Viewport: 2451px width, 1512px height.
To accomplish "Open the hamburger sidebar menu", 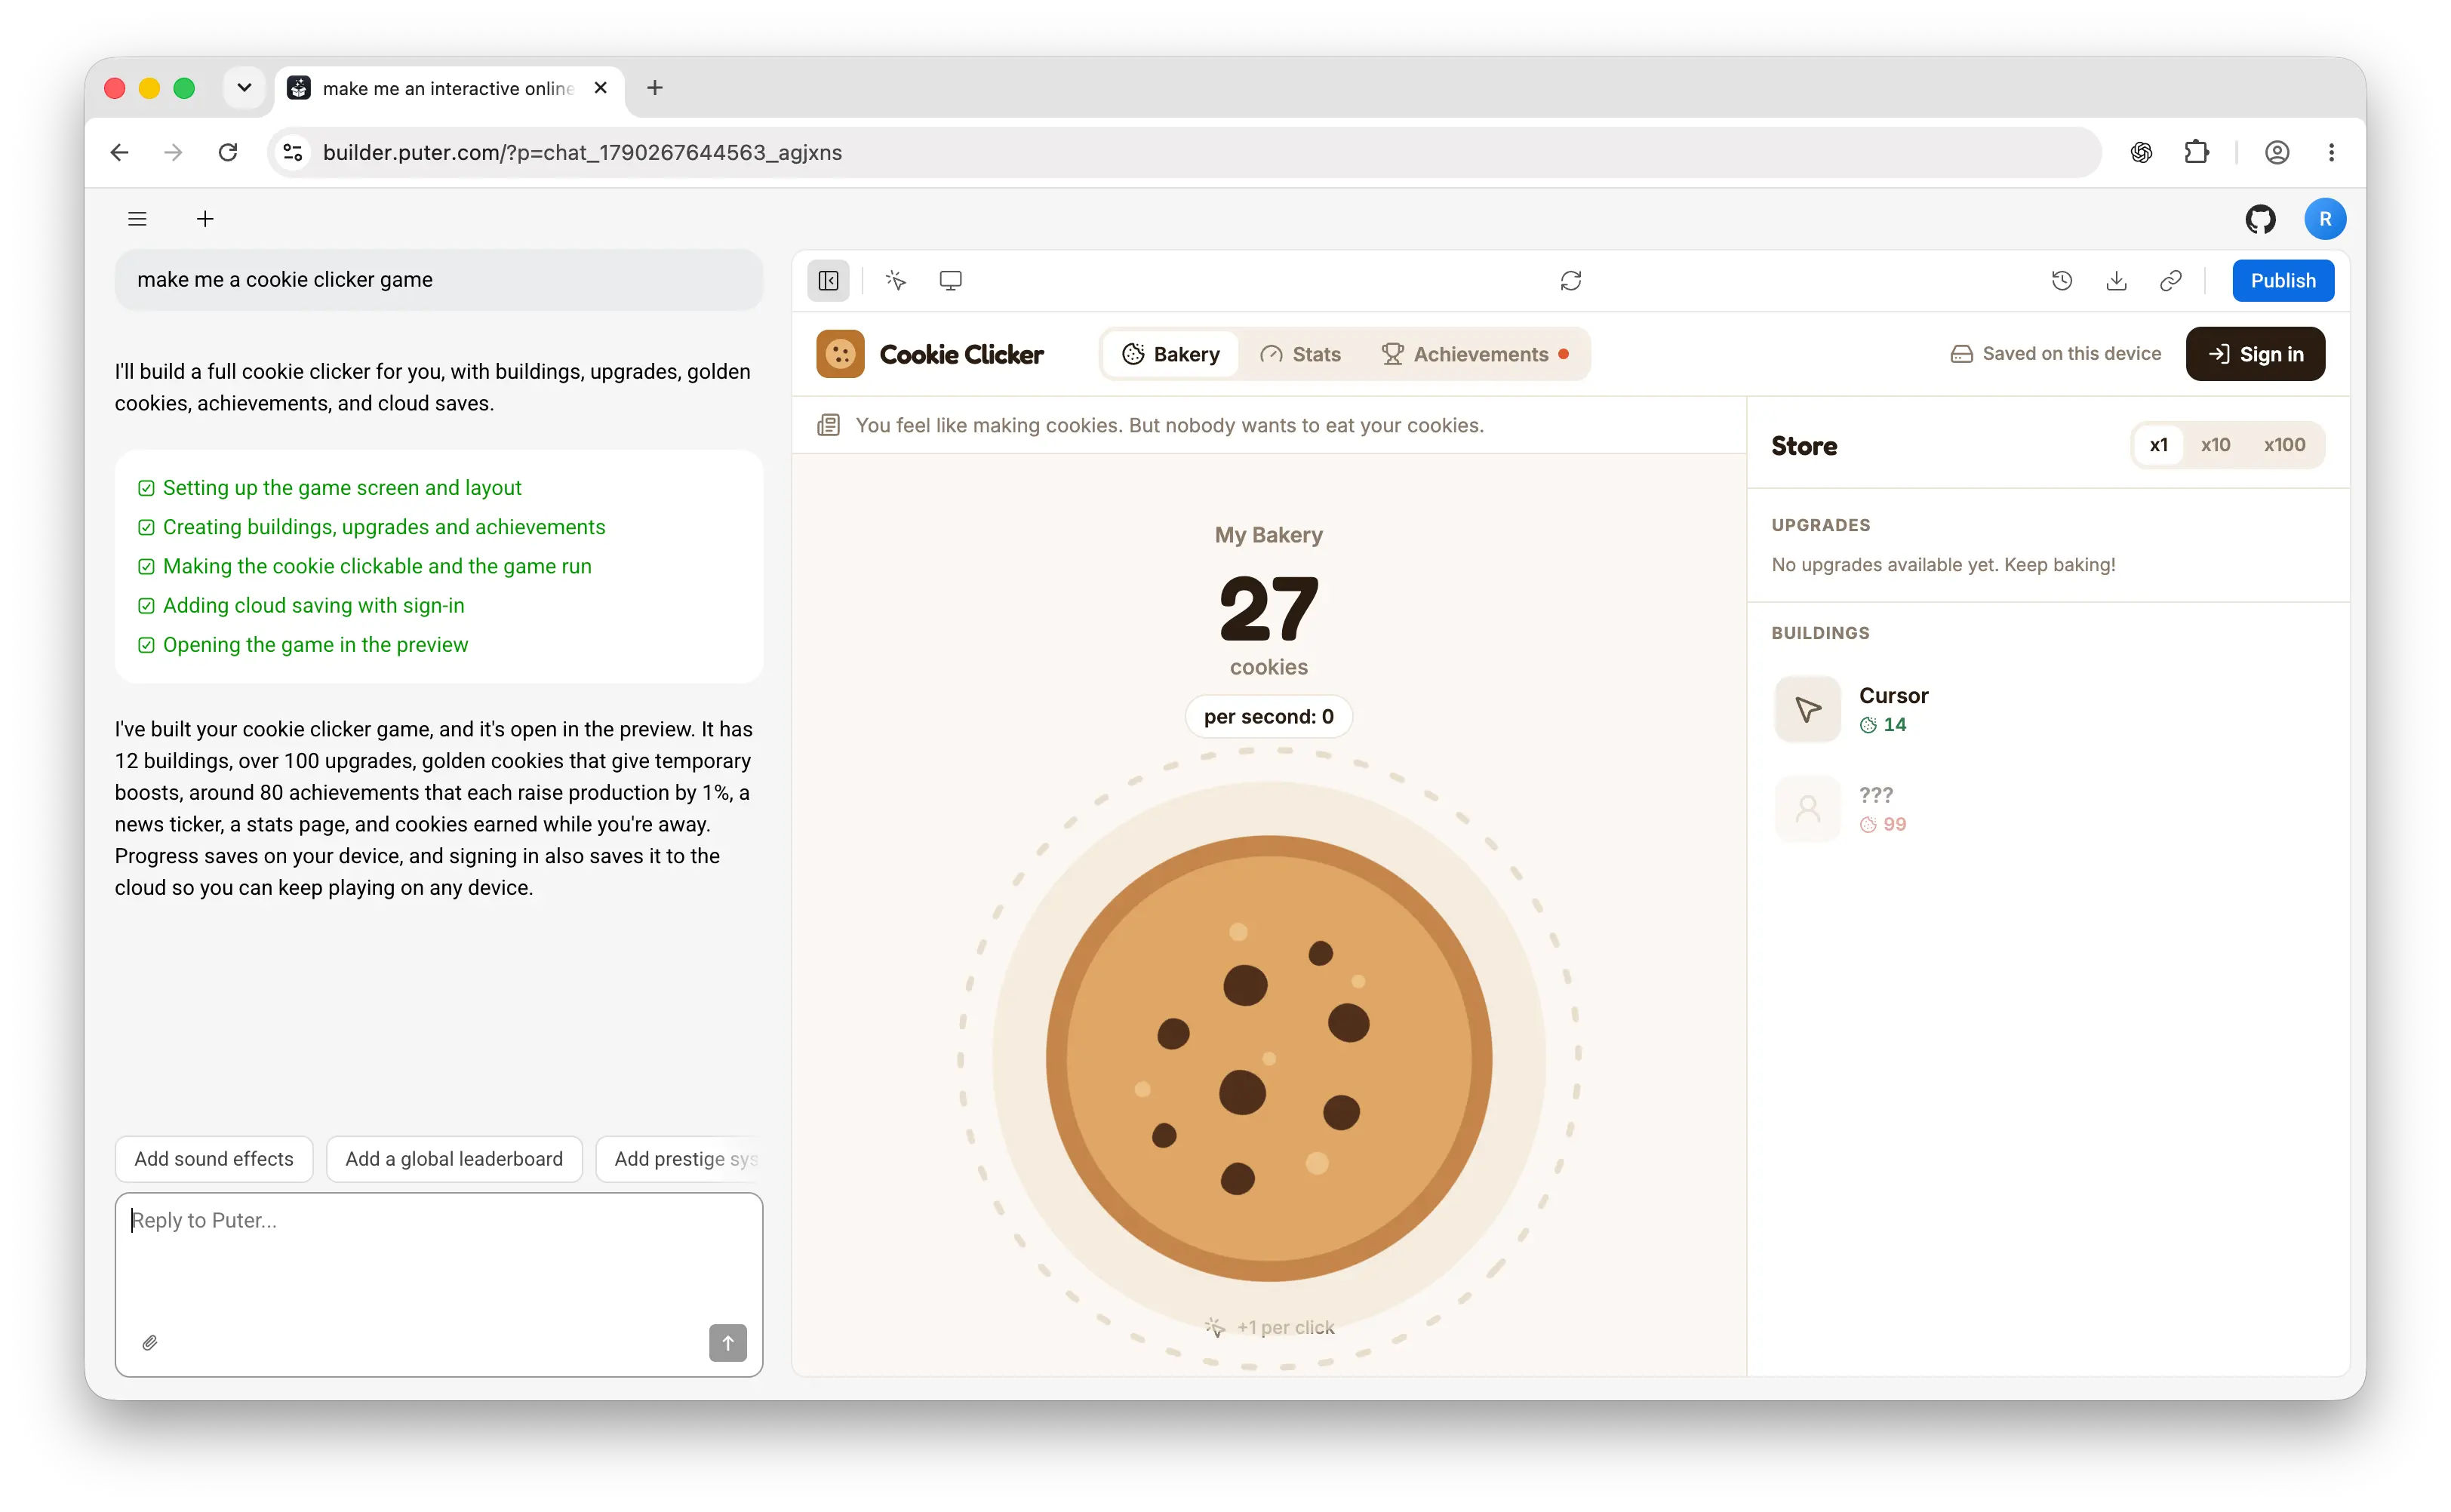I will [137, 219].
